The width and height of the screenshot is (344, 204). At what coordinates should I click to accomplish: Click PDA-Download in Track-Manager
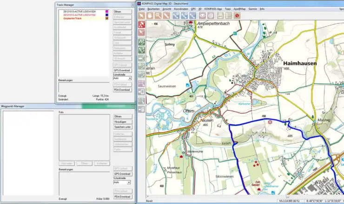tap(122, 90)
